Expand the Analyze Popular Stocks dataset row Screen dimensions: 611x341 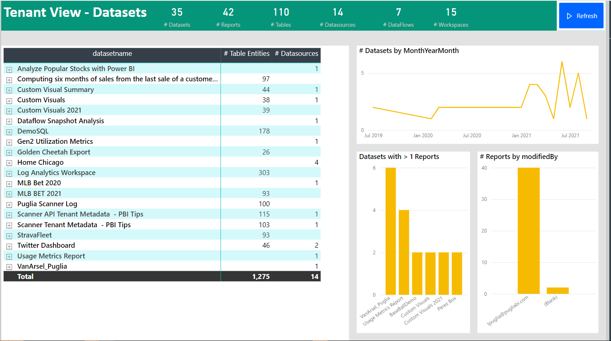coord(9,69)
